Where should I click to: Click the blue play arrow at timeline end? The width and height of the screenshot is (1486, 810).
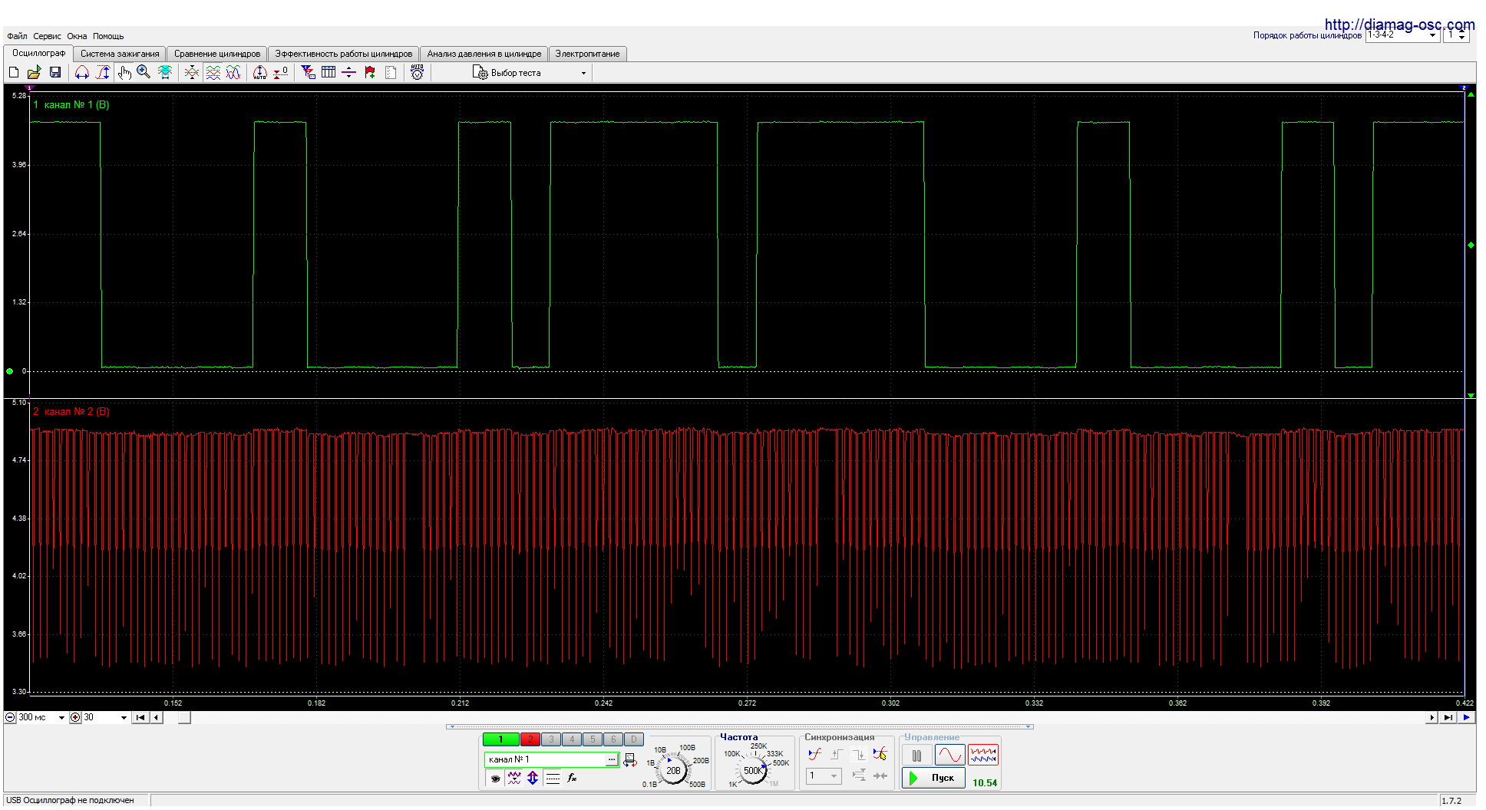pyautogui.click(x=1467, y=718)
